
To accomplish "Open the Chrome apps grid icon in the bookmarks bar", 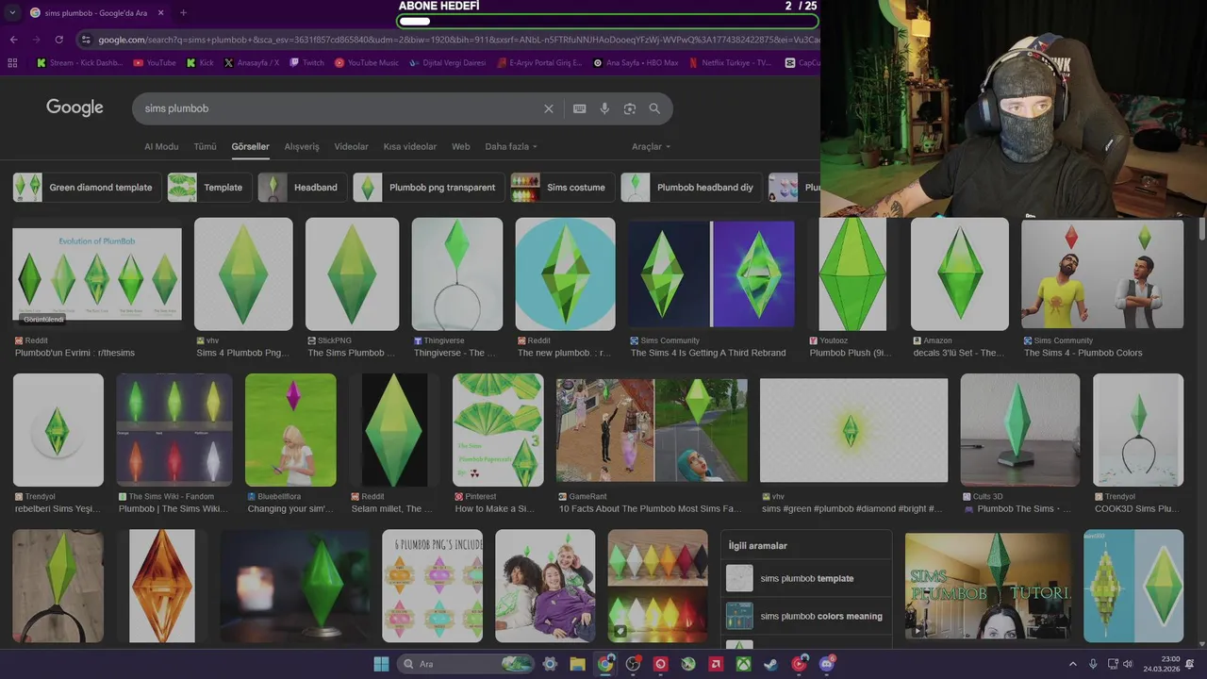I will (12, 63).
